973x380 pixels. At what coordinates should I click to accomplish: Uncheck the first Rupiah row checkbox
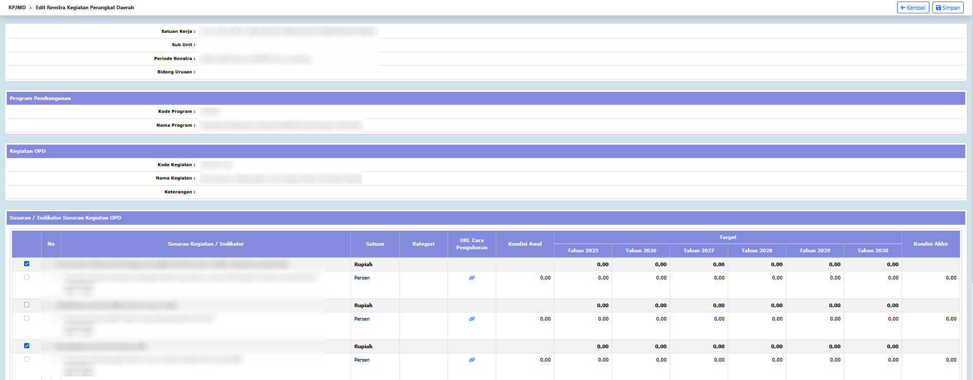click(27, 264)
